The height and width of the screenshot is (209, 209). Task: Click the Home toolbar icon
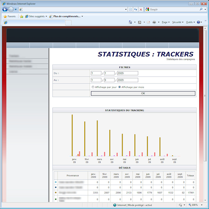131,22
